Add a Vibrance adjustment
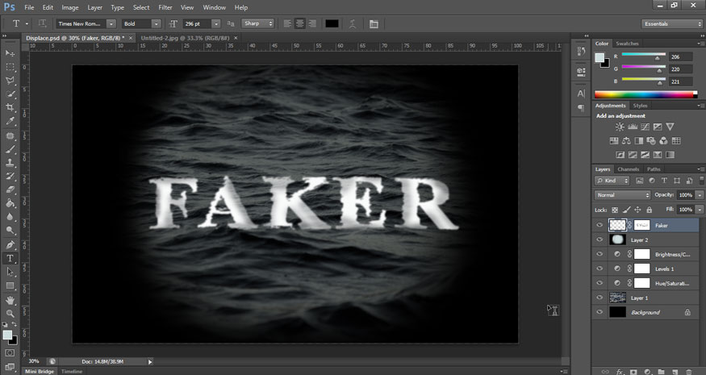This screenshot has height=375, width=706. (x=670, y=127)
